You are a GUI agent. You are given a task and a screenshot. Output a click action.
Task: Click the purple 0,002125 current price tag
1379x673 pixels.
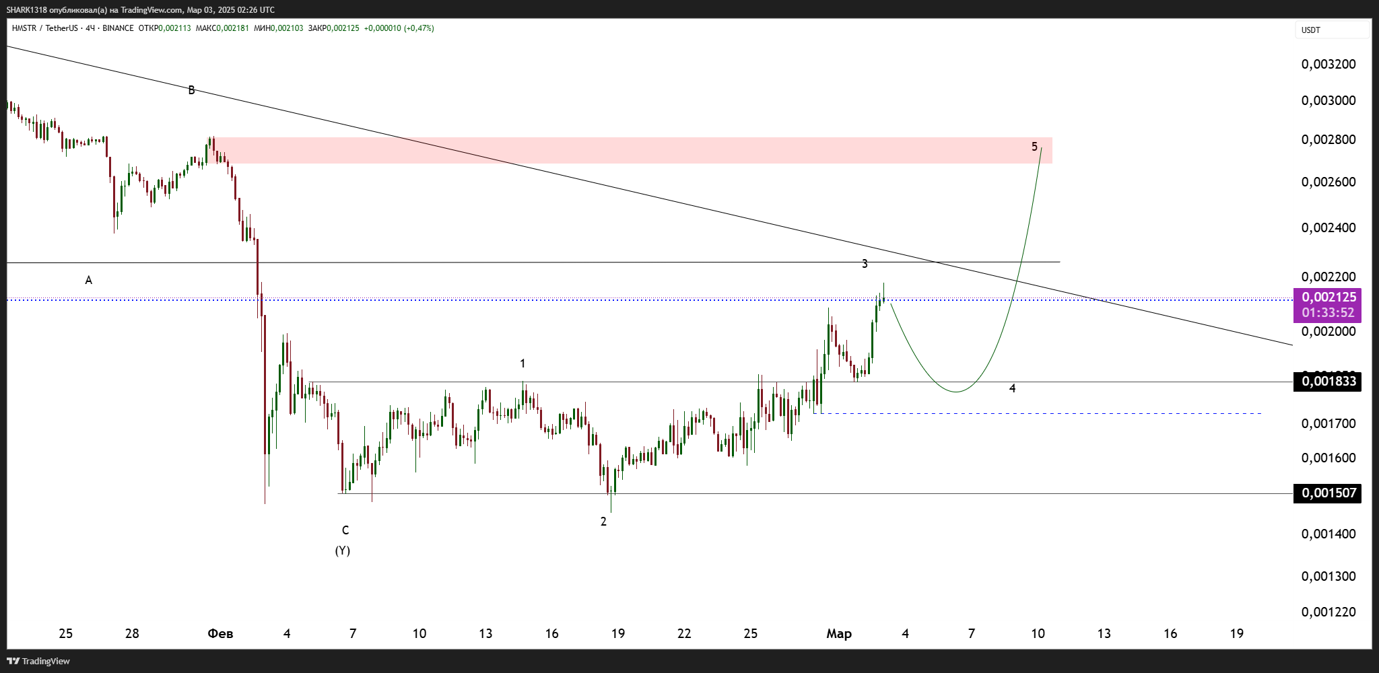(x=1328, y=297)
